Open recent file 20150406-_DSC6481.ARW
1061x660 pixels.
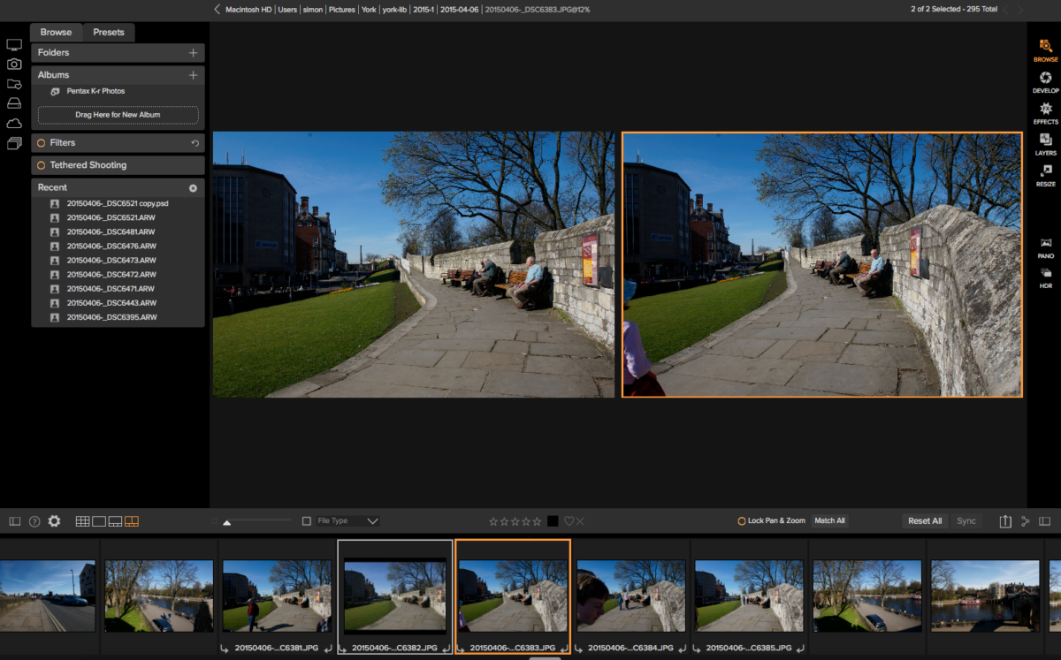[111, 232]
